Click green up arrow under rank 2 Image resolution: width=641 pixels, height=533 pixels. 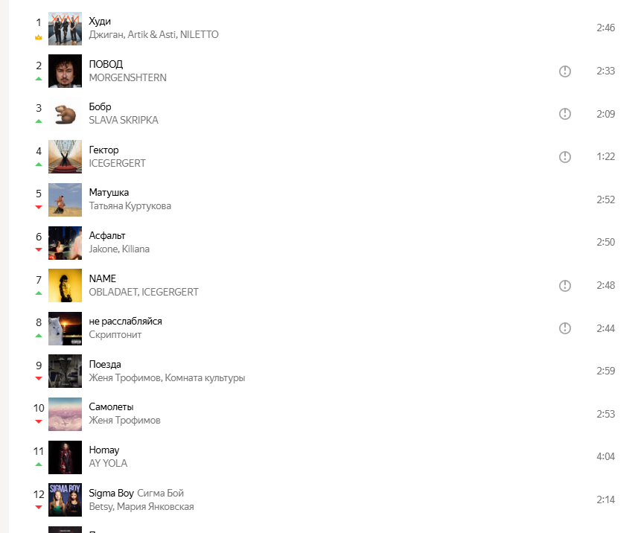click(x=39, y=78)
